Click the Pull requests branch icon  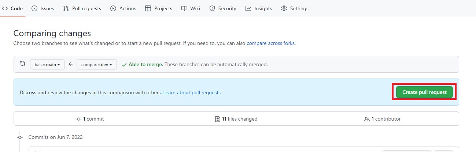coord(66,8)
